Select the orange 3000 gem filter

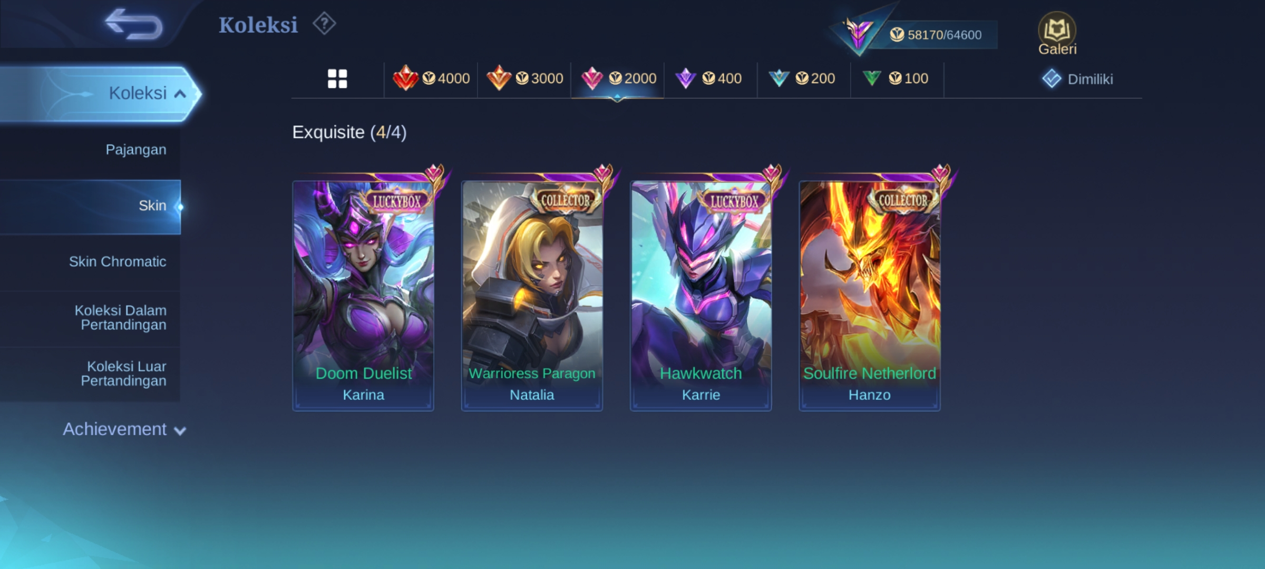point(524,79)
